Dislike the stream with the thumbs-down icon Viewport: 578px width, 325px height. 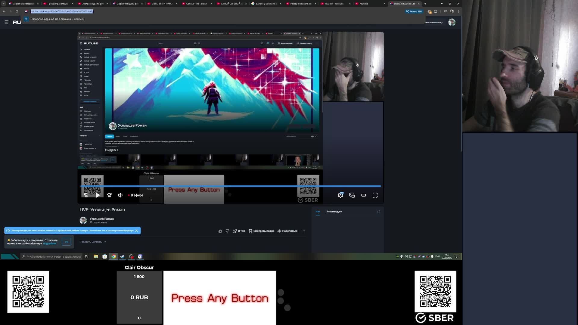coord(227,231)
